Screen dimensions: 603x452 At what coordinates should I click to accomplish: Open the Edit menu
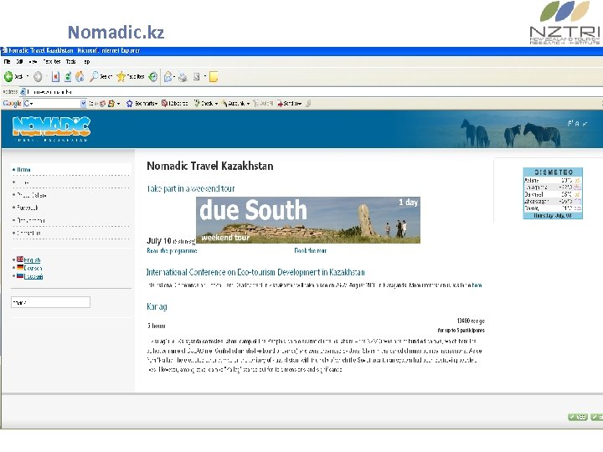point(19,61)
